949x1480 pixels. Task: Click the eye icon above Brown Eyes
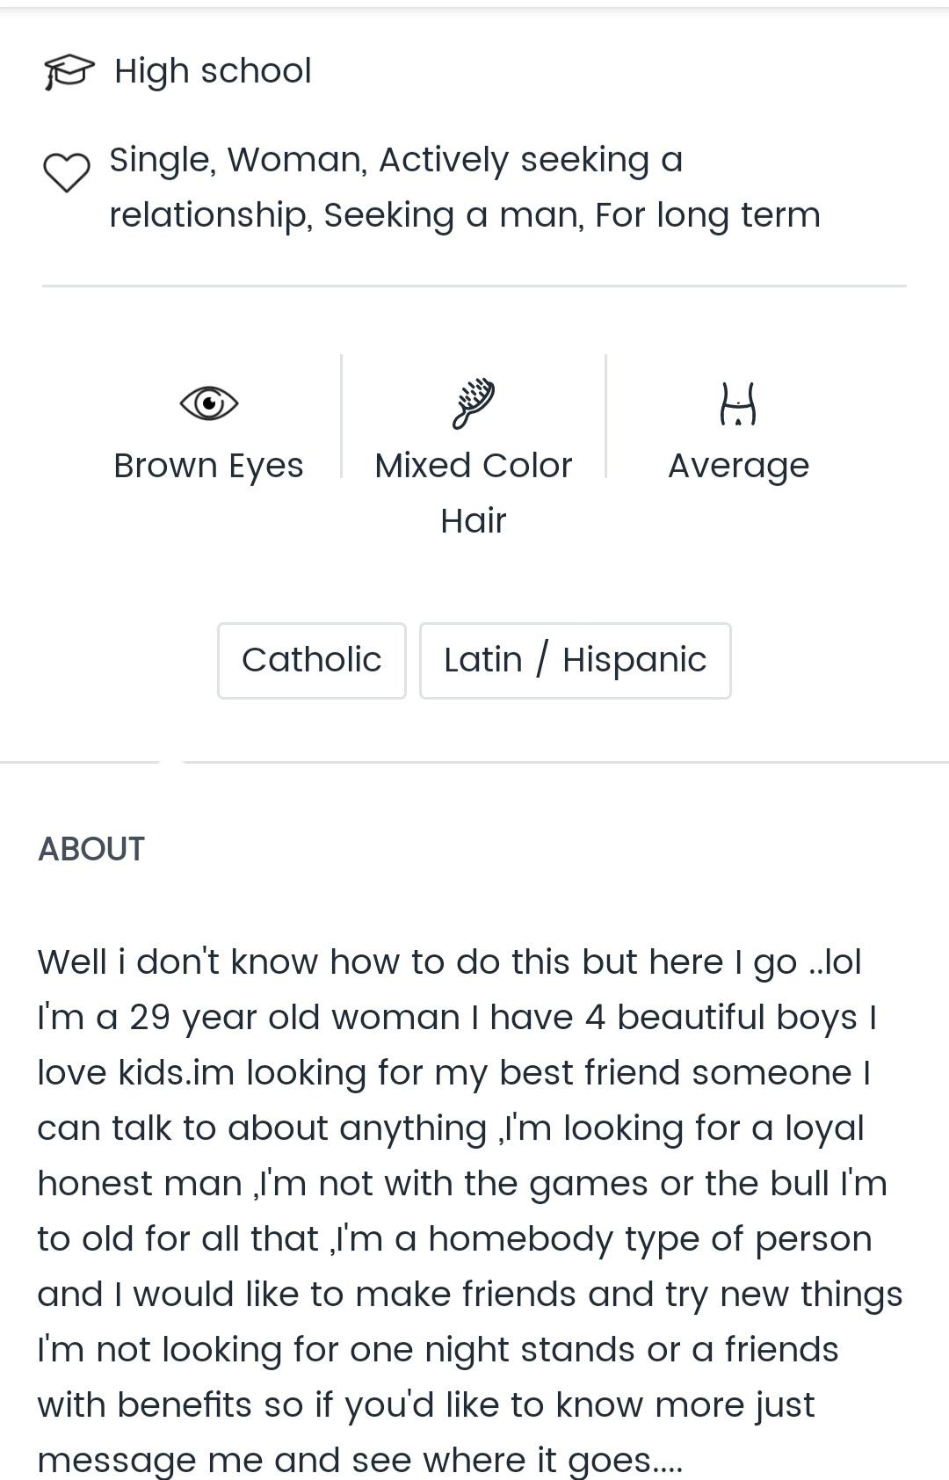tap(208, 403)
